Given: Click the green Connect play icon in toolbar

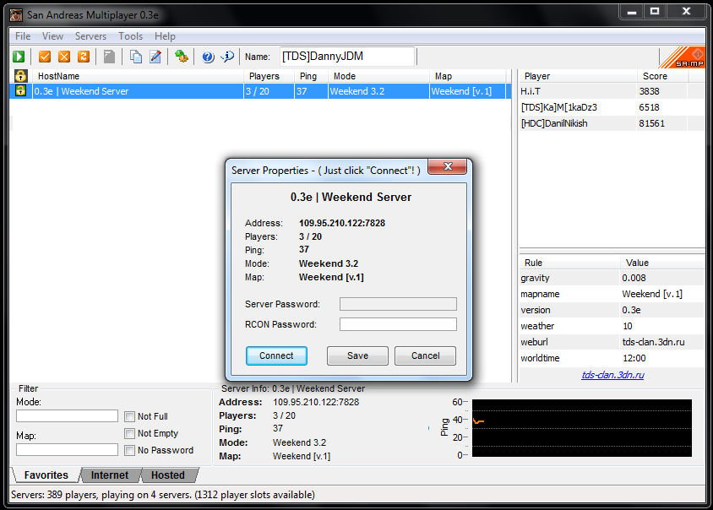Looking at the screenshot, I should 19,57.
